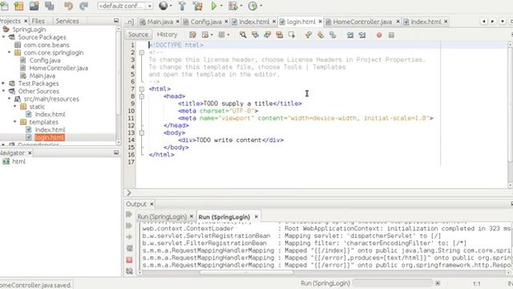Toggle Highlight Search in editor toolbar
Viewport: 513px width, 289px height.
click(280, 35)
